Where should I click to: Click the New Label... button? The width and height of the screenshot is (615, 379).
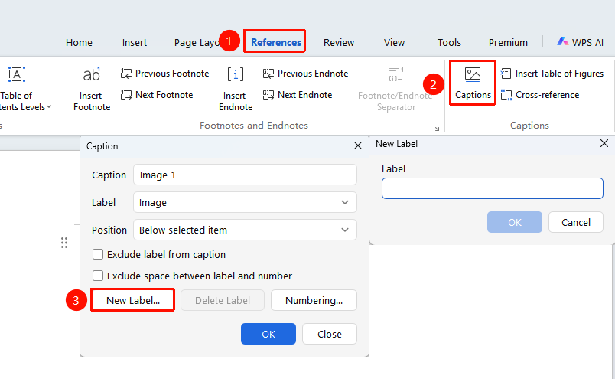click(133, 300)
